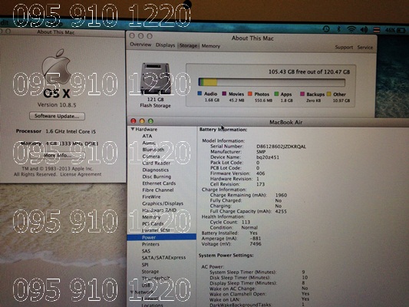This screenshot has width=409, height=307.
Task: Collapse the Hardware tree section
Action: click(x=133, y=129)
